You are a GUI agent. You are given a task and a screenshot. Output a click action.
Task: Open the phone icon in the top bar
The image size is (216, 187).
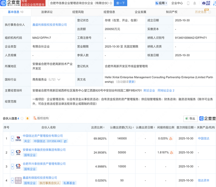[x=188, y=3]
